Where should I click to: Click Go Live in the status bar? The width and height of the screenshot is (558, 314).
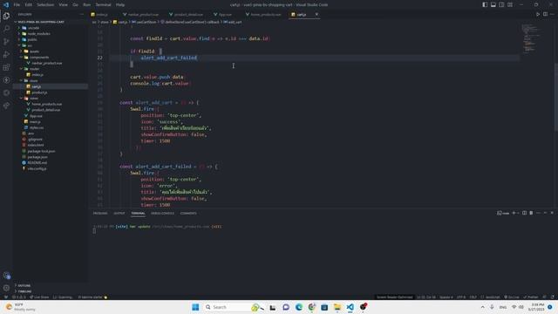(x=512, y=297)
